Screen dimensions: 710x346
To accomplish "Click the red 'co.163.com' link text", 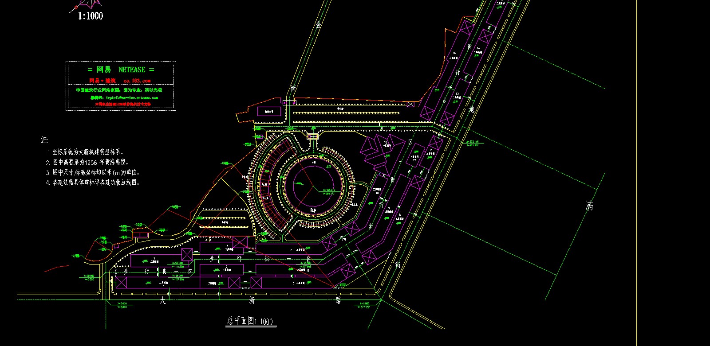I will pyautogui.click(x=137, y=81).
